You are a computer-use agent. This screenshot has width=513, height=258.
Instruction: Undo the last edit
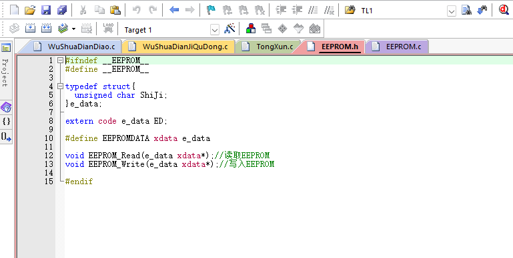pos(137,10)
